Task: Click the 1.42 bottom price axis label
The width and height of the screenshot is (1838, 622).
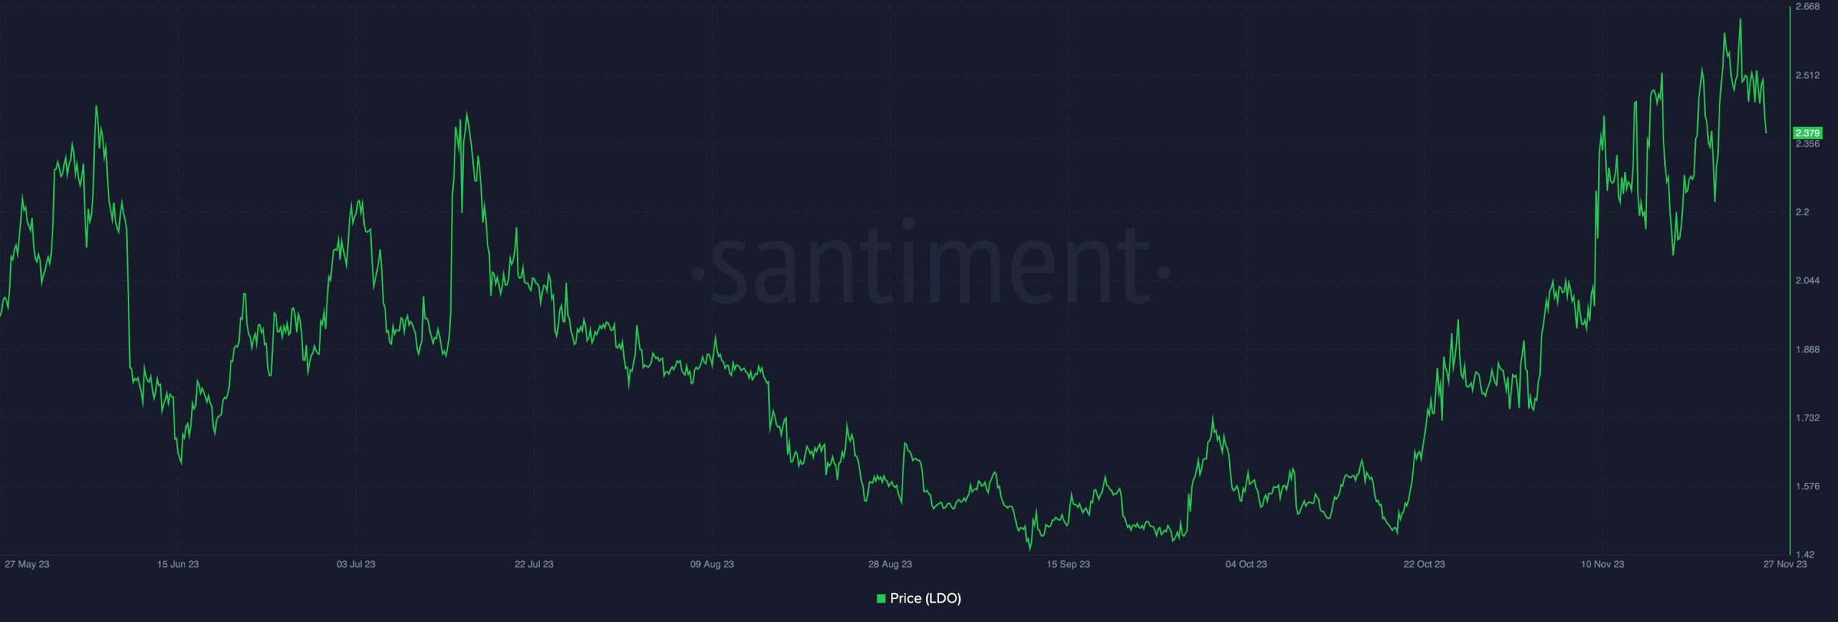Action: pos(1804,554)
